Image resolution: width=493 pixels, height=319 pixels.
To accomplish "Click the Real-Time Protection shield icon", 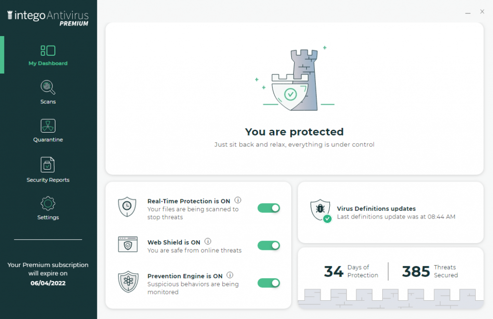I will click(x=127, y=208).
